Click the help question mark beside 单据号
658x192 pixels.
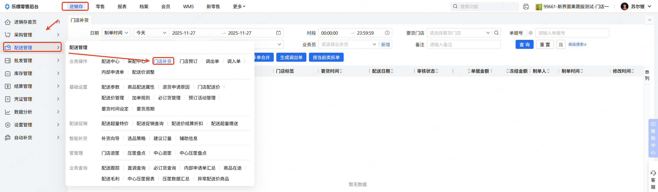[x=531, y=33]
